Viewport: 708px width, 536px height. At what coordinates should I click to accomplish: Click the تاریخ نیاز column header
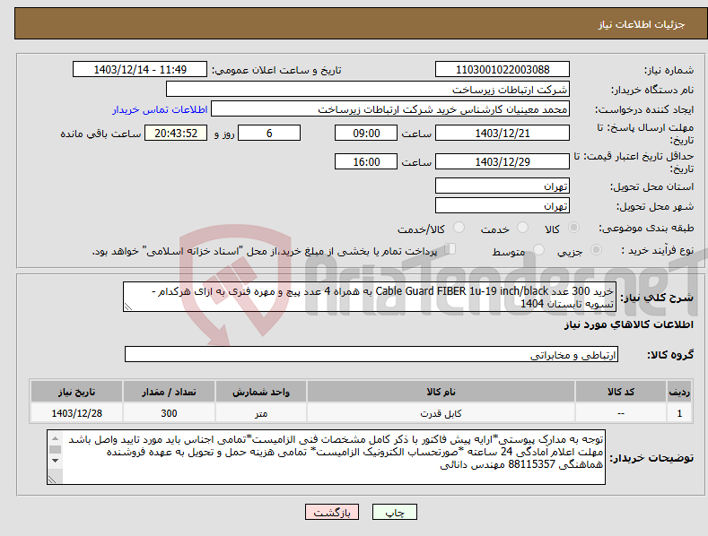point(77,392)
